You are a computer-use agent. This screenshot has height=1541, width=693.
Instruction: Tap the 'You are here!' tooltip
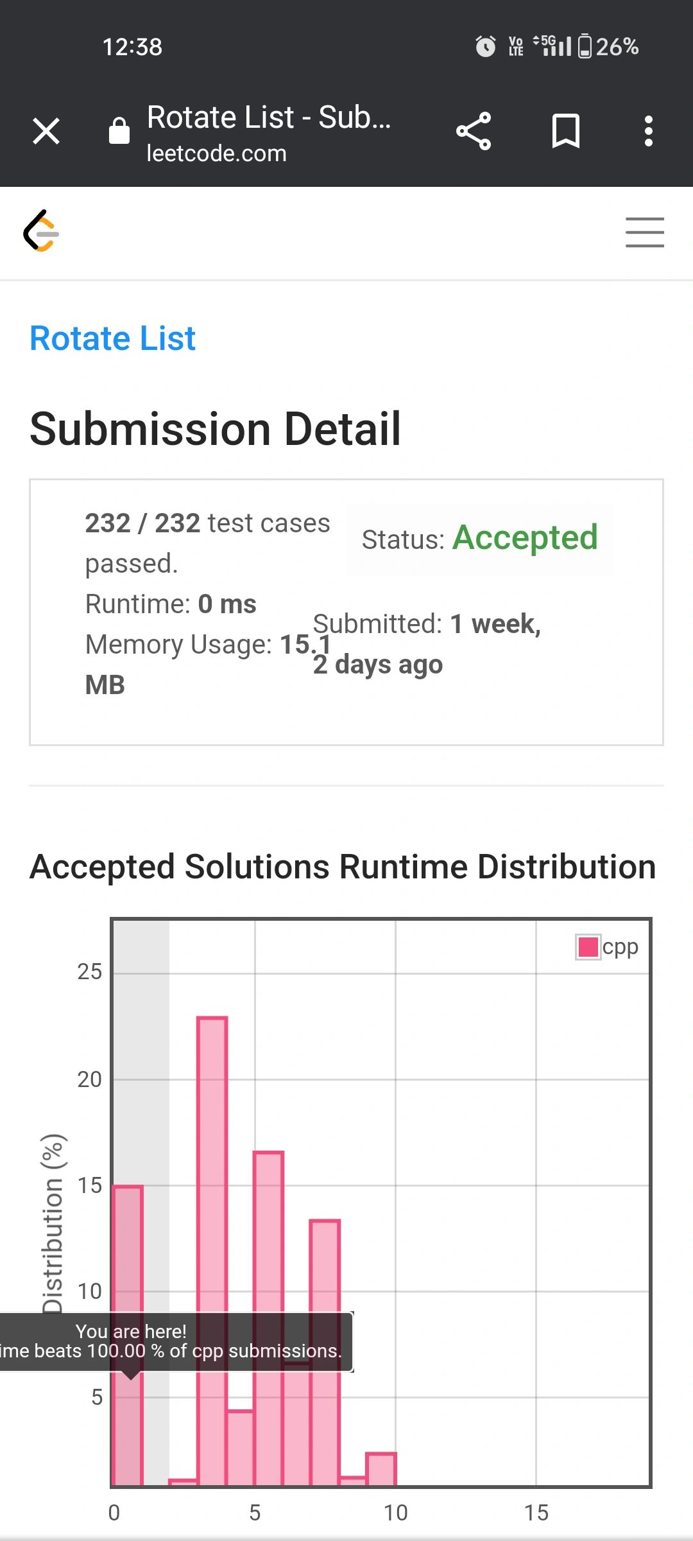tap(175, 1342)
